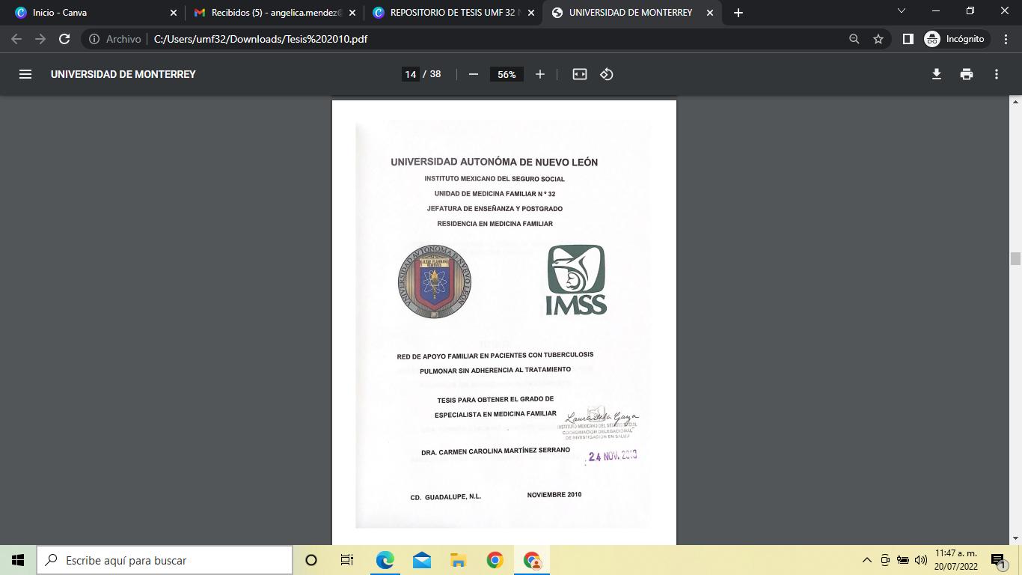Download the PDF file

[x=936, y=74]
